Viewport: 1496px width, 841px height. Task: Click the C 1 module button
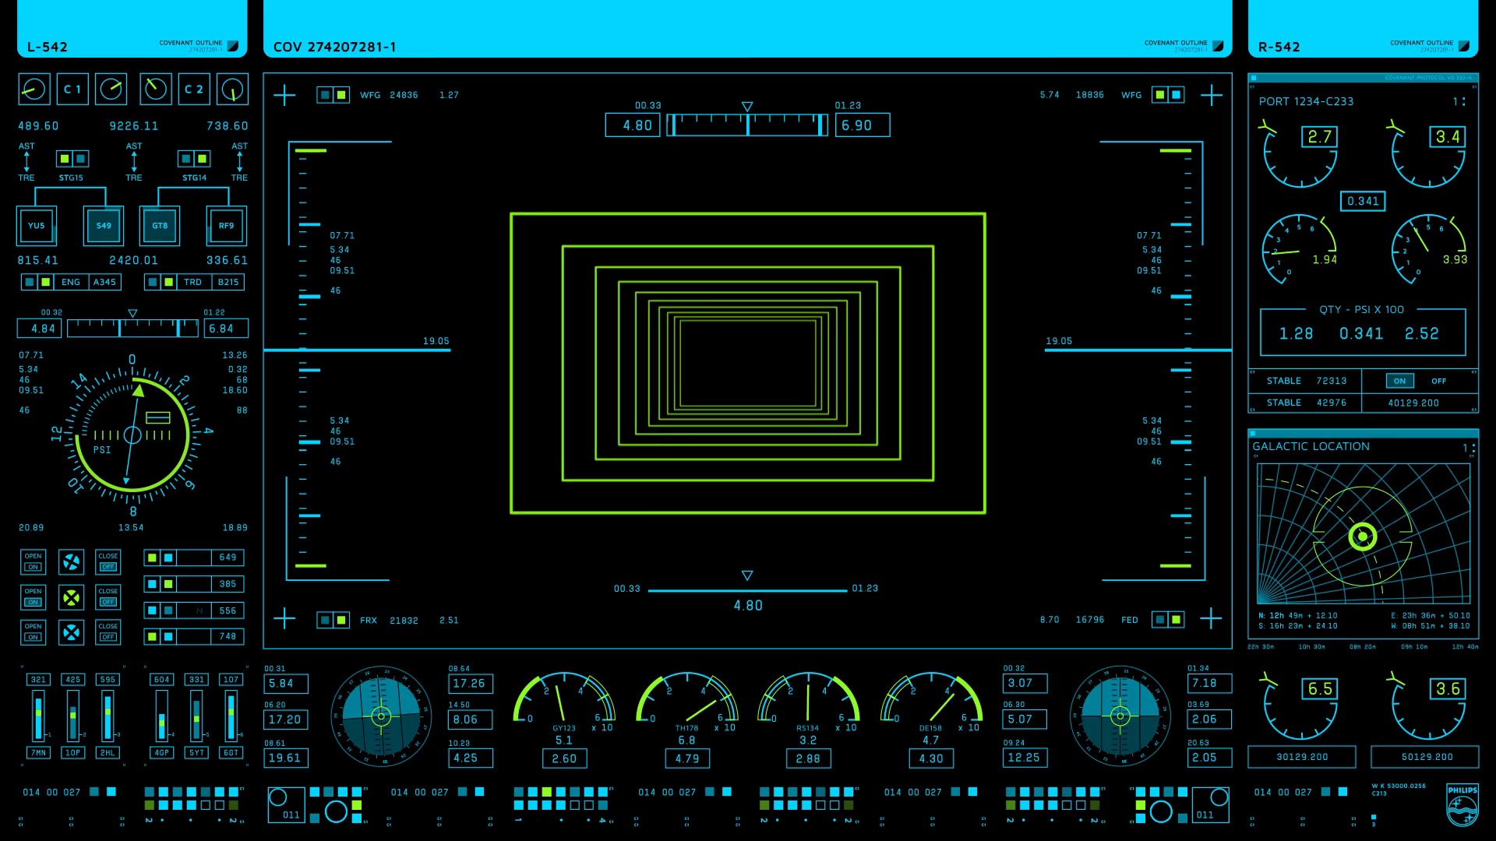72,90
